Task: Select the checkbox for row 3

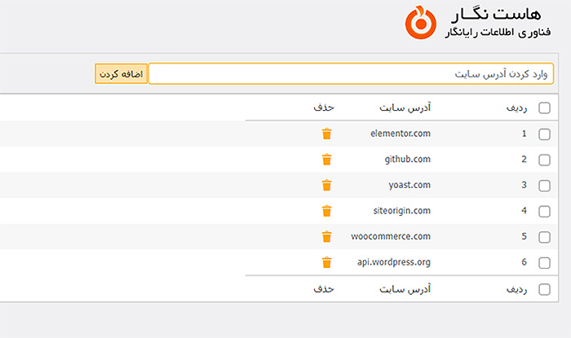Action: [x=545, y=186]
